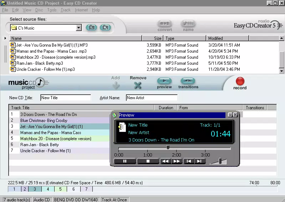The image size is (285, 202).
Task: Click rewind in Preview player
Action: coord(166,161)
